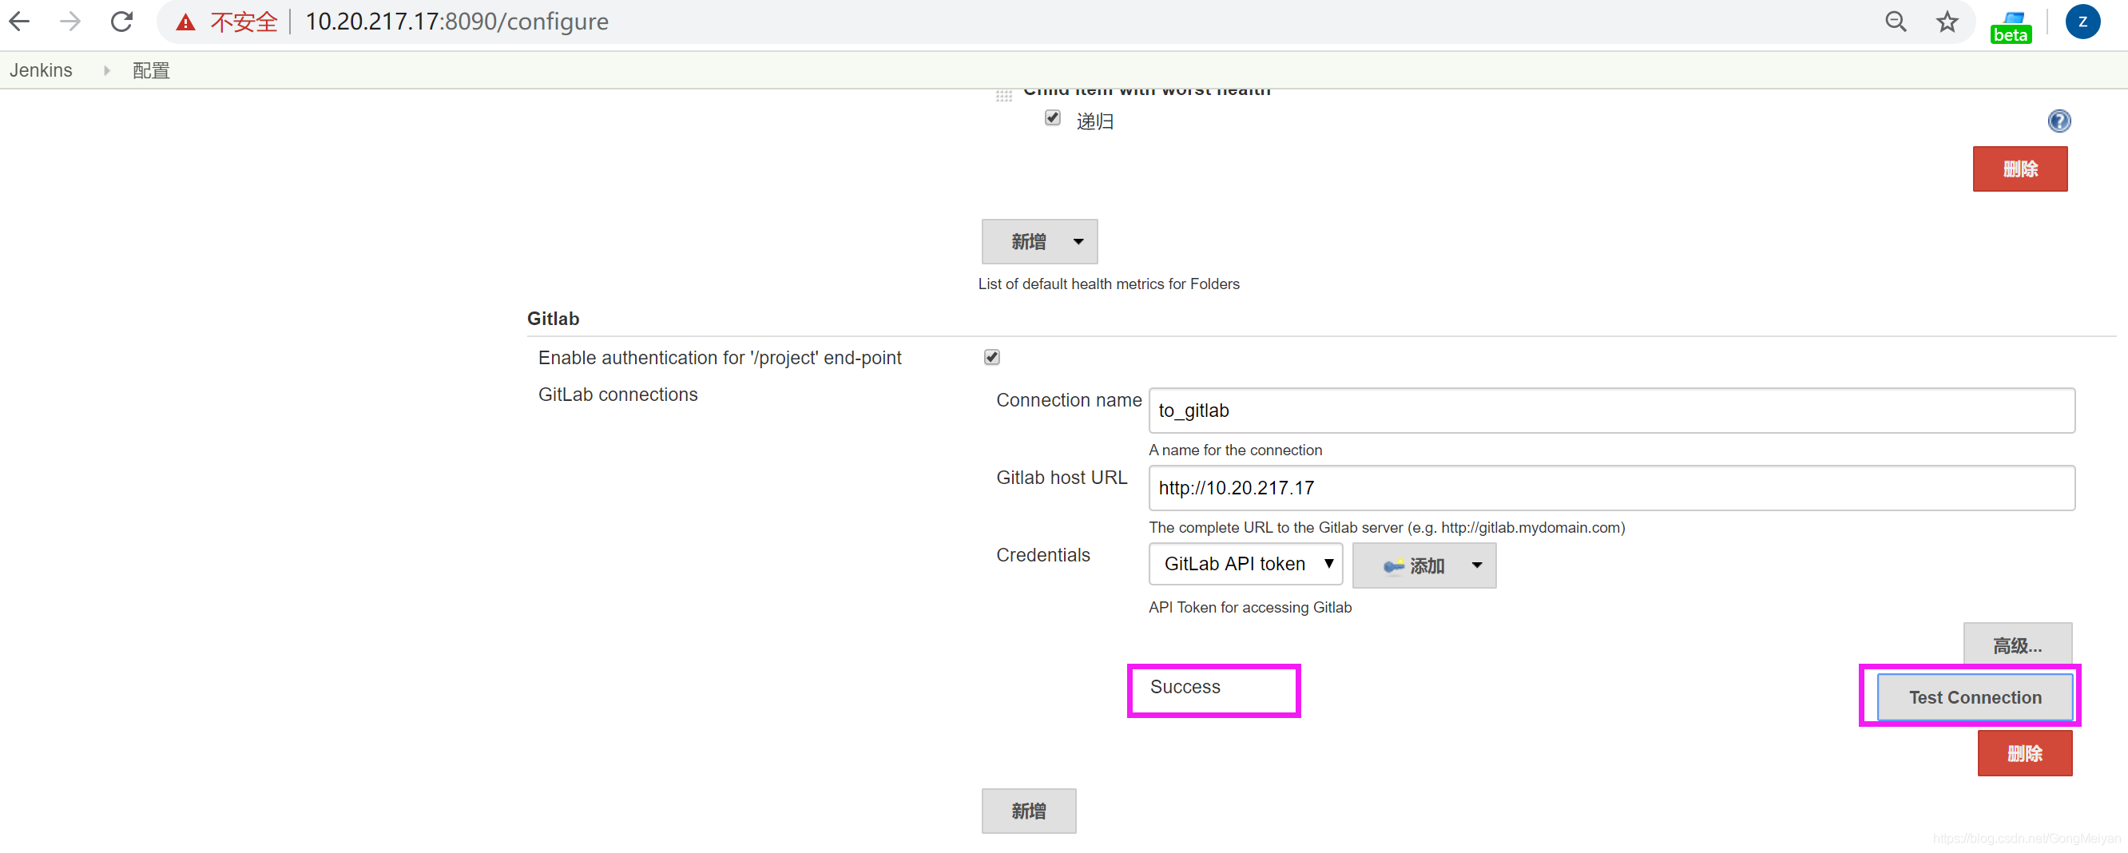Open the help question mark icon
The width and height of the screenshot is (2128, 853).
click(x=2059, y=121)
